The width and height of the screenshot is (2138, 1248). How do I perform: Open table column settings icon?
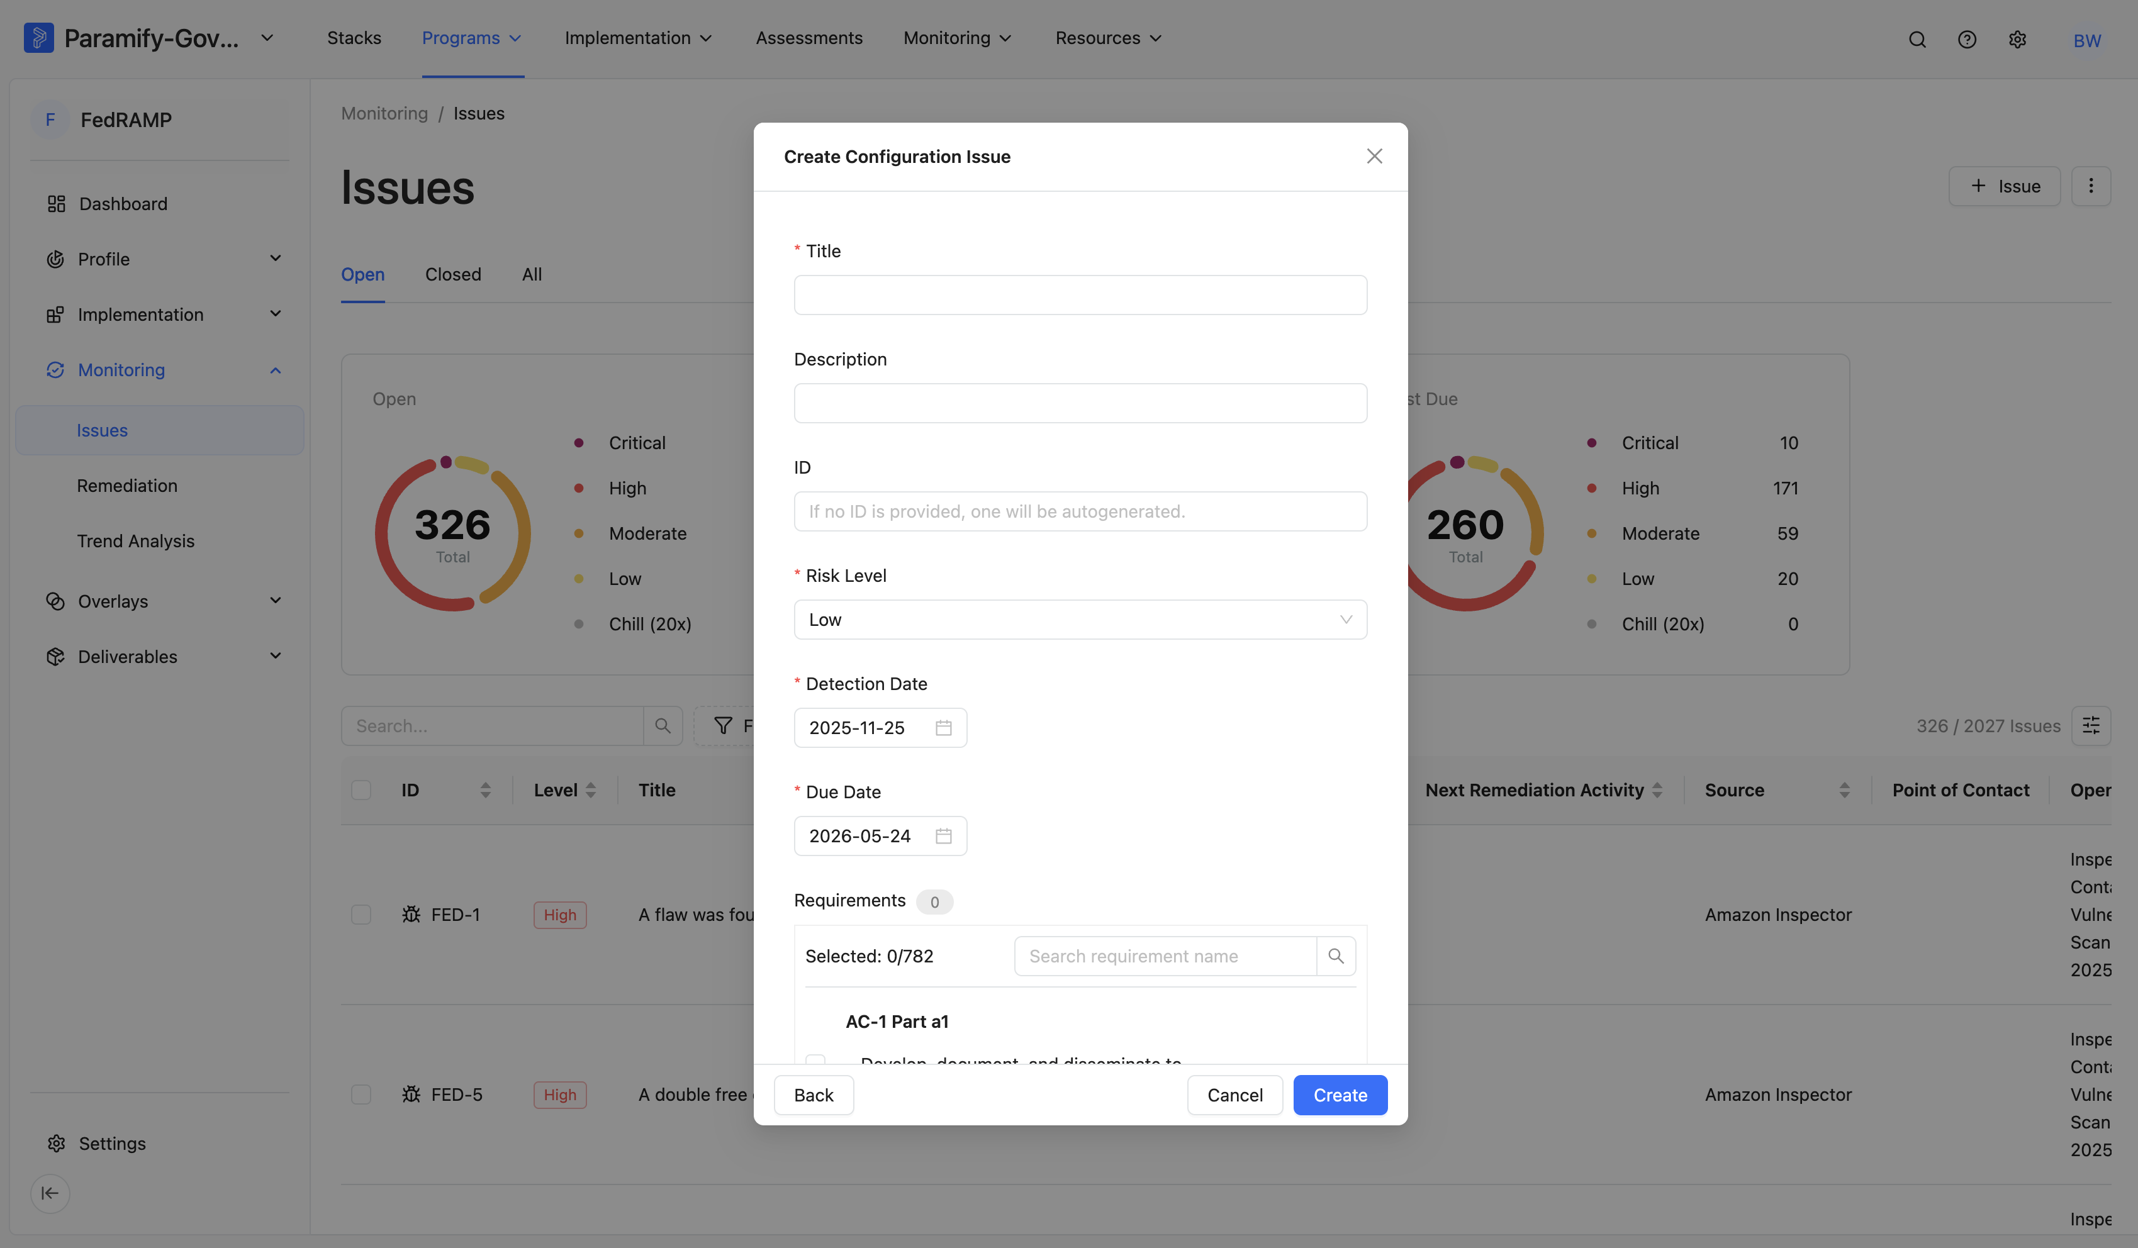point(2090,725)
